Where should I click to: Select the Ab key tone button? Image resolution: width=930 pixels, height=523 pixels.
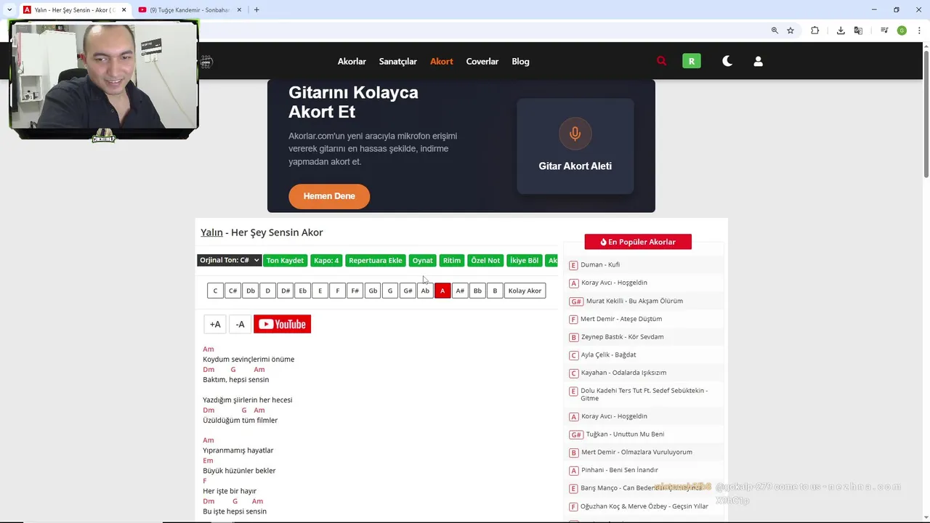(x=425, y=291)
